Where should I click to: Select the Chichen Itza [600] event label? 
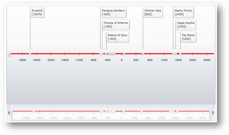click(153, 12)
